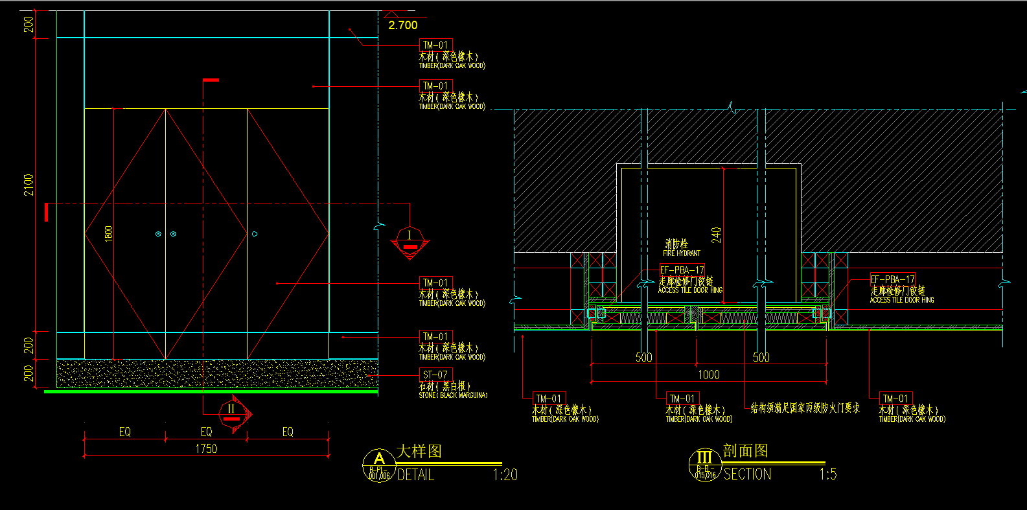Image resolution: width=1027 pixels, height=510 pixels.
Task: Select the EF-PBA-17 tag at far right
Action: [x=893, y=279]
